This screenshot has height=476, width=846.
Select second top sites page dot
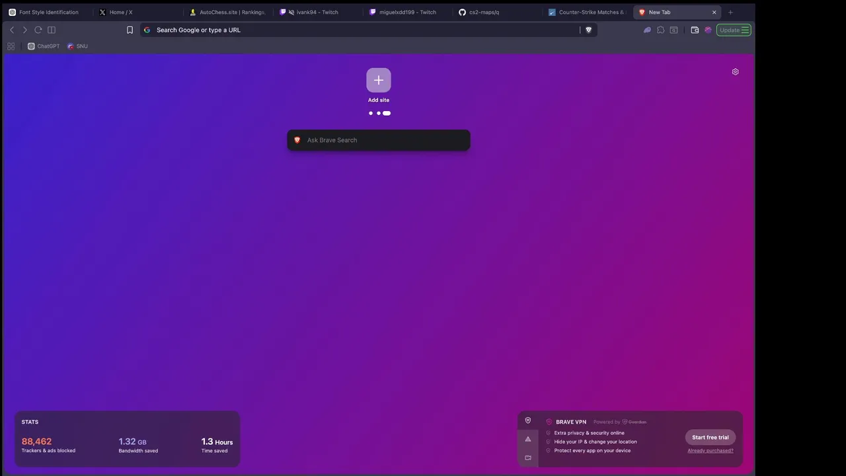[x=379, y=113]
